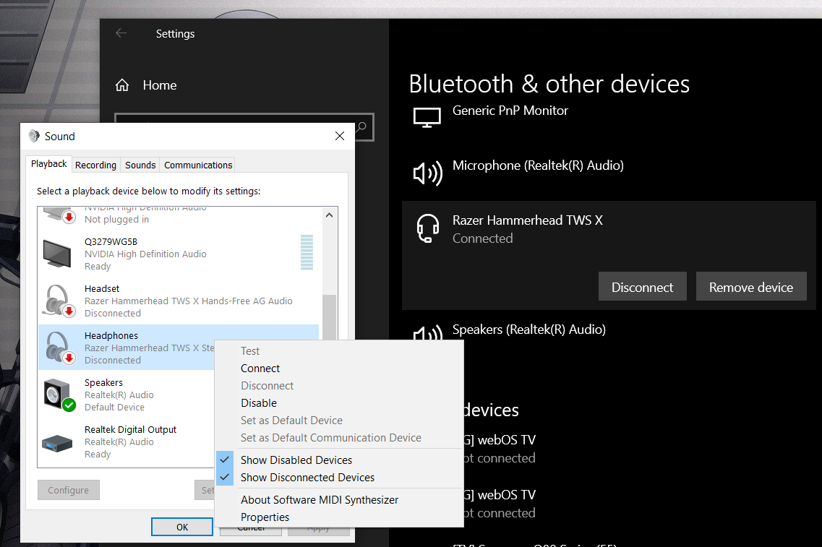Click the Realtek Digital Output device icon
Image resolution: width=822 pixels, height=547 pixels.
[57, 443]
